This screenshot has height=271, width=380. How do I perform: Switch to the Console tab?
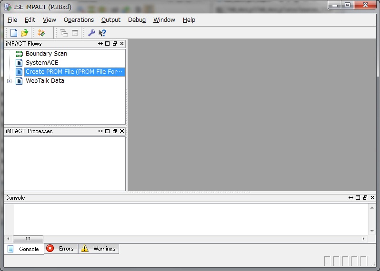pyautogui.click(x=24, y=249)
